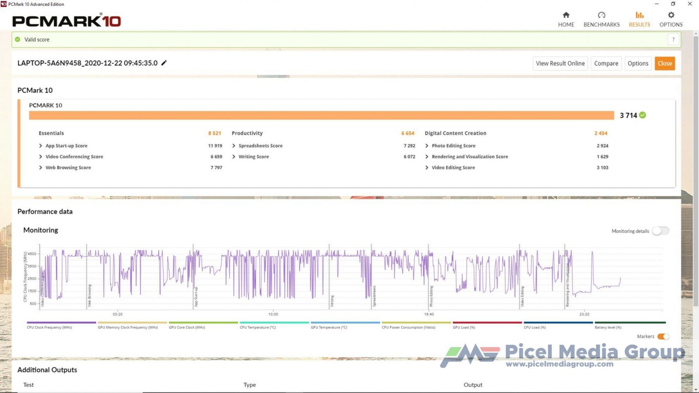Click the green Valid score check icon
699x393 pixels.
point(17,39)
